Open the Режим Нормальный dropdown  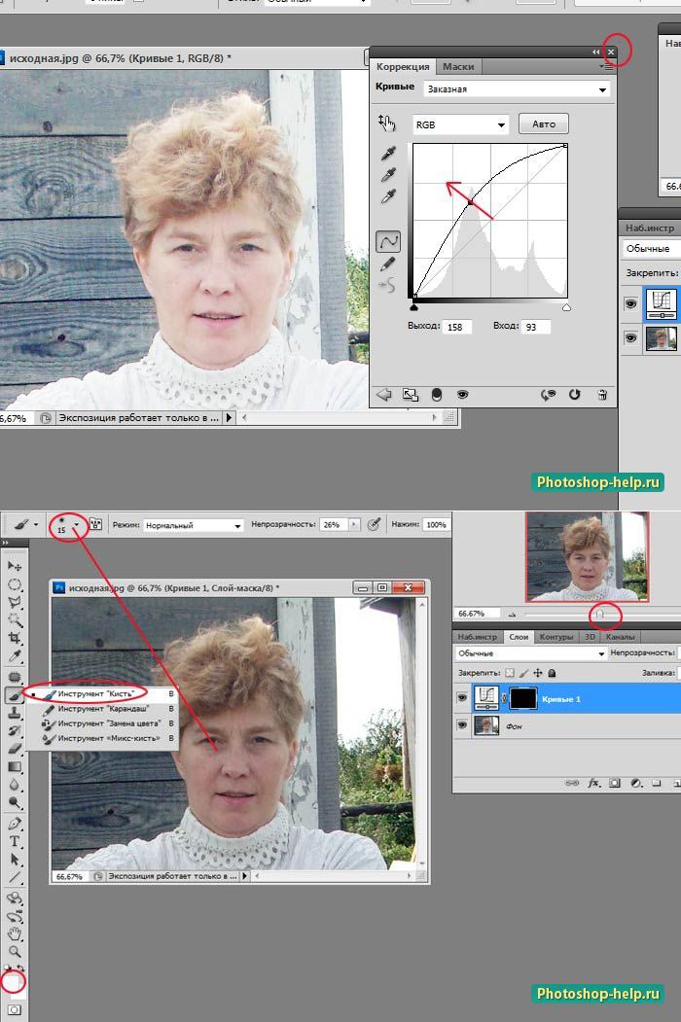pos(193,525)
